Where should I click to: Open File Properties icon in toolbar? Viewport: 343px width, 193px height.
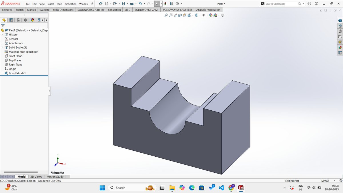click(x=171, y=4)
